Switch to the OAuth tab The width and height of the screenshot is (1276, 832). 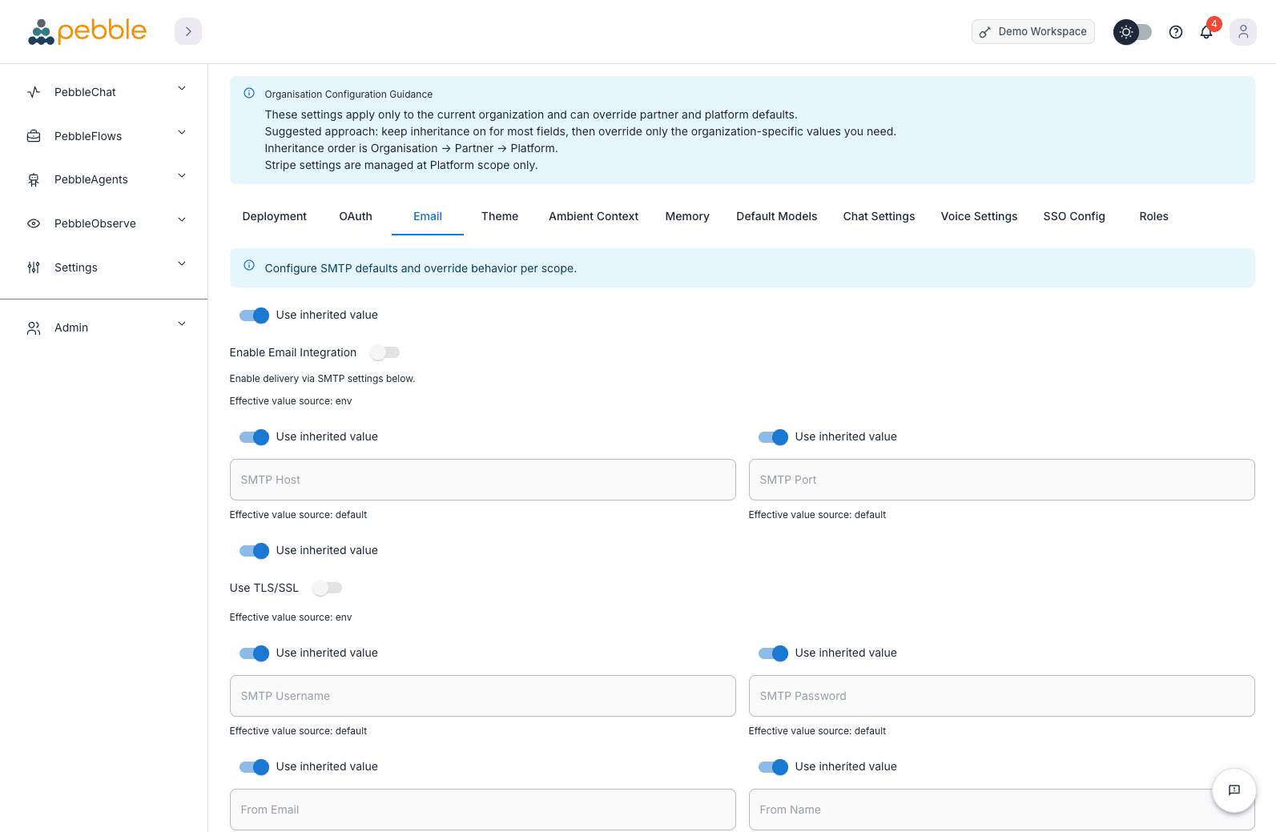(356, 216)
